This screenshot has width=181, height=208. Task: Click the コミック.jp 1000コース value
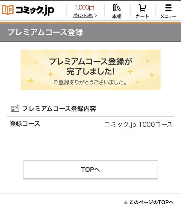click(138, 124)
